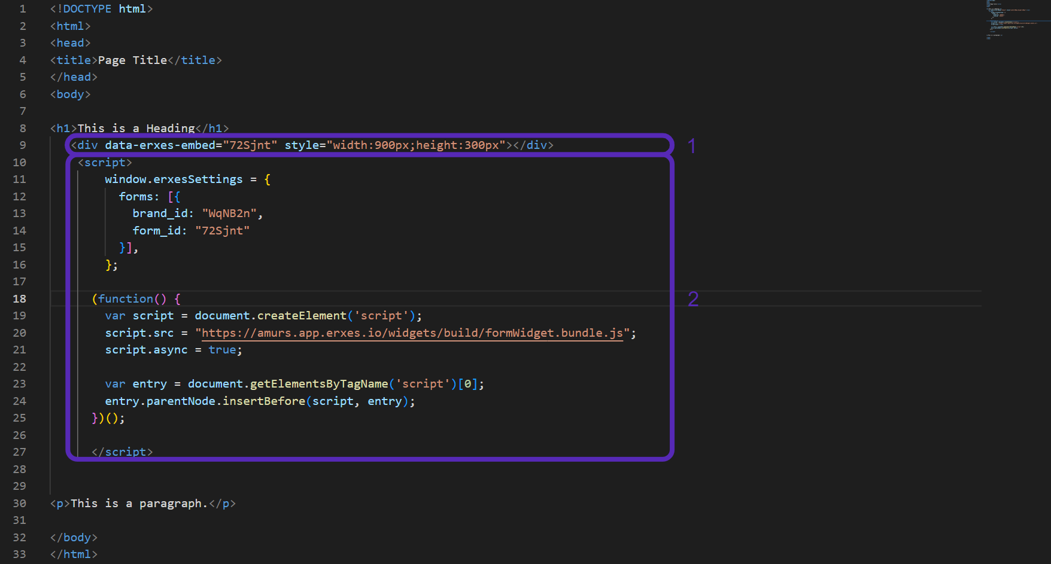Select line number 9 in the gutter

coord(23,145)
